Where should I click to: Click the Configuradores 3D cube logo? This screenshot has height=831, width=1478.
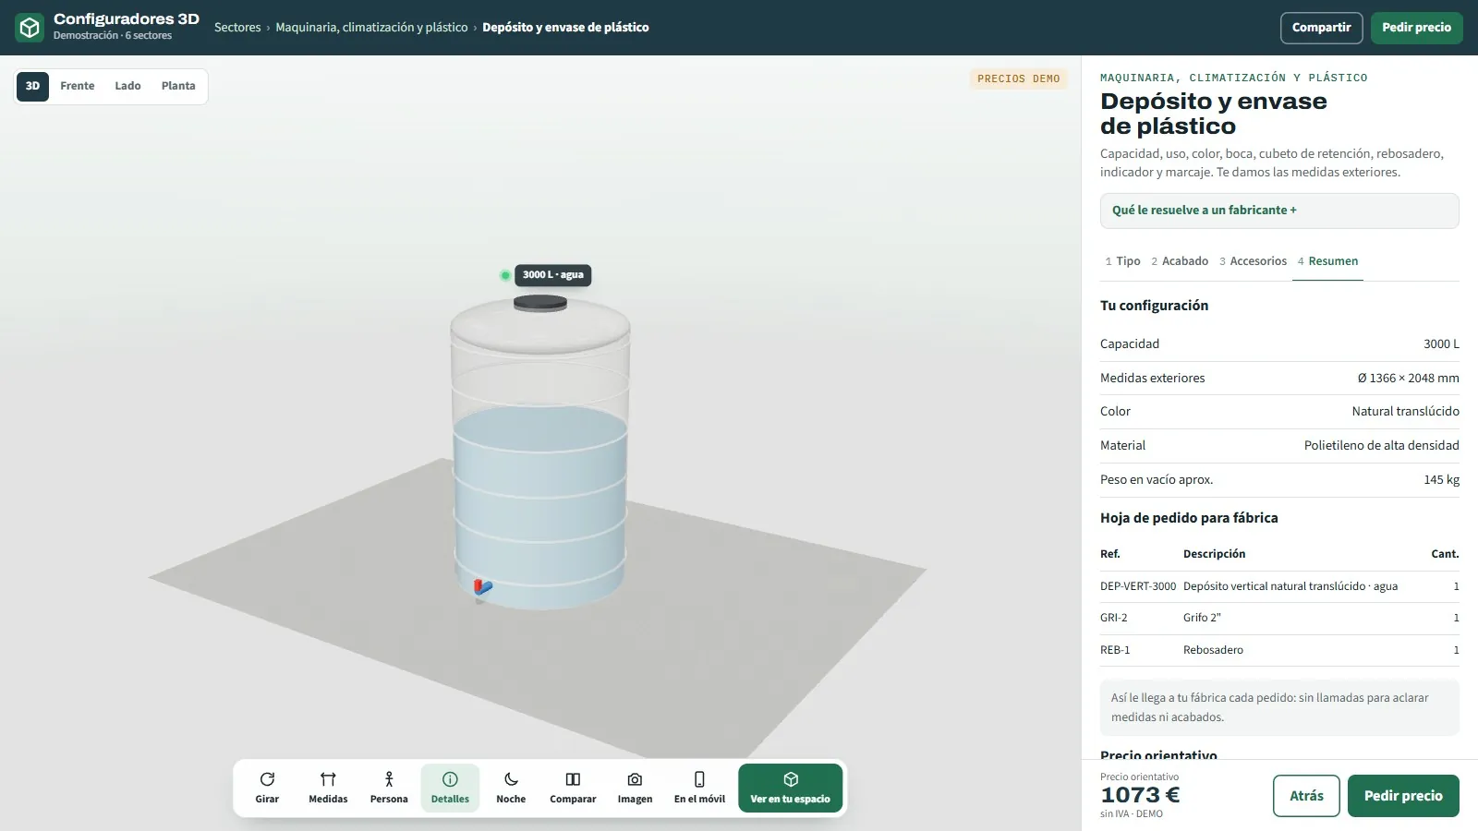tap(30, 28)
